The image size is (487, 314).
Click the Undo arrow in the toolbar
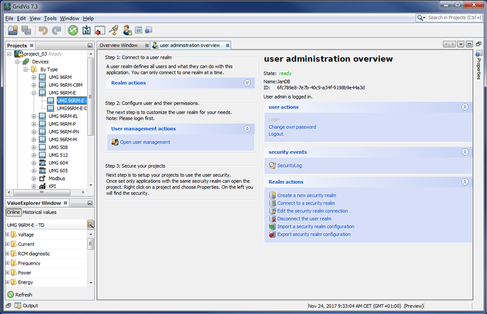tap(43, 30)
